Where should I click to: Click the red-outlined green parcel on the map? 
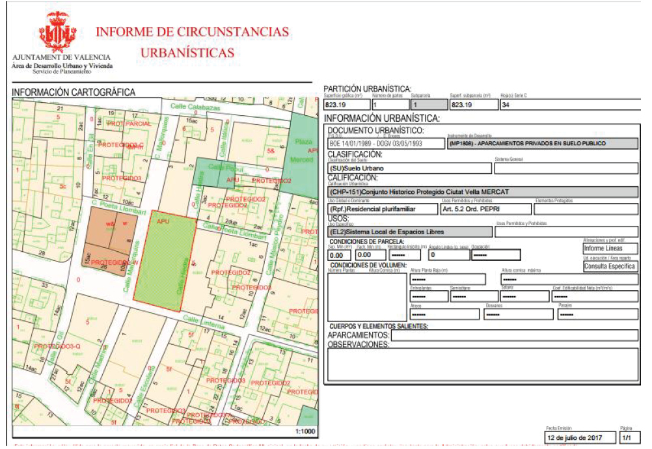(165, 261)
